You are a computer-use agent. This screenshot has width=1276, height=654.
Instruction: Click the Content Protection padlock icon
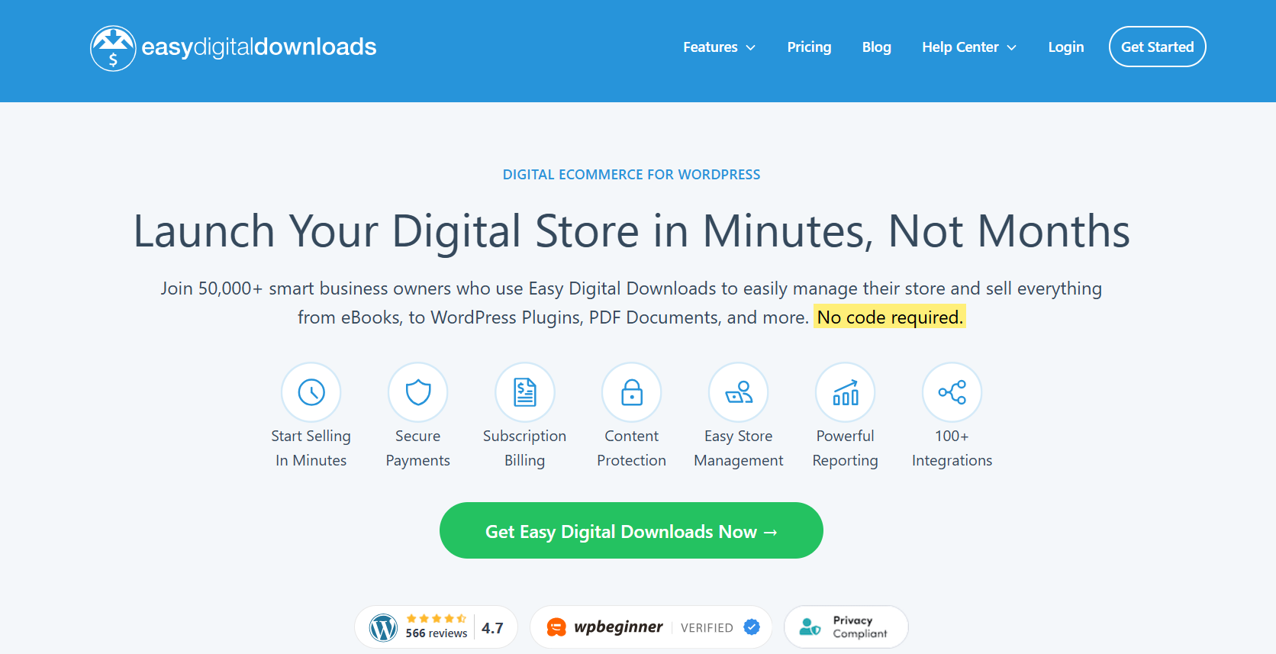click(x=632, y=392)
